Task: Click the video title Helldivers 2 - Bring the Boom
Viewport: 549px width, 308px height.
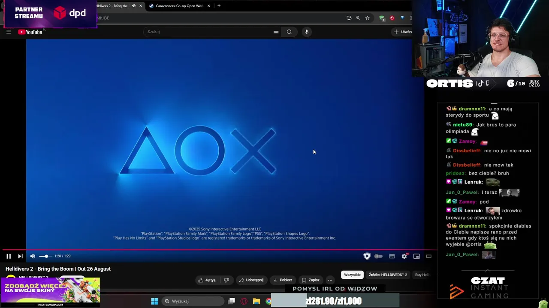Action: pyautogui.click(x=58, y=269)
